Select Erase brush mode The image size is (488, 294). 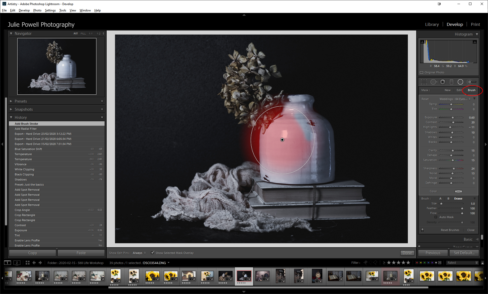pos(458,199)
